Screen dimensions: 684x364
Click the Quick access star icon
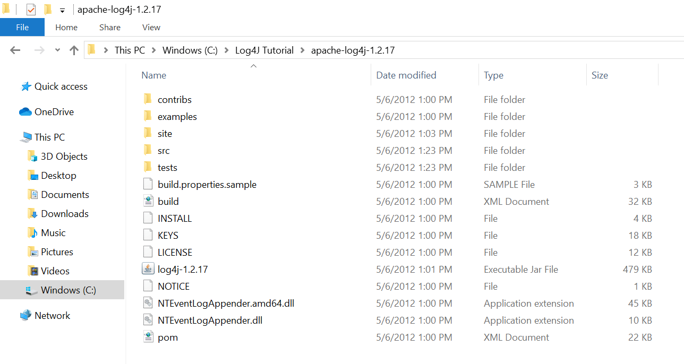(x=25, y=86)
